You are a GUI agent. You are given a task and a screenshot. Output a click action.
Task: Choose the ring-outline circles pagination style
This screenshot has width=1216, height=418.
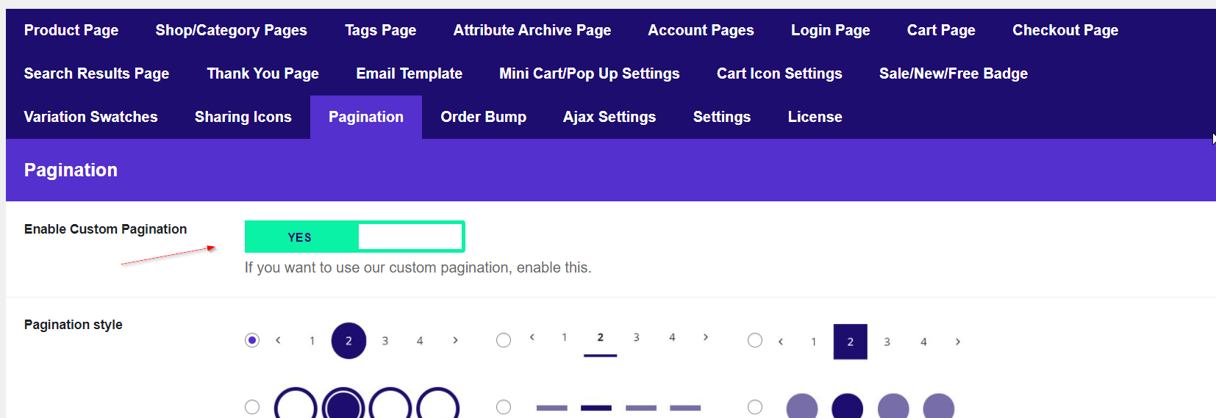(x=252, y=407)
